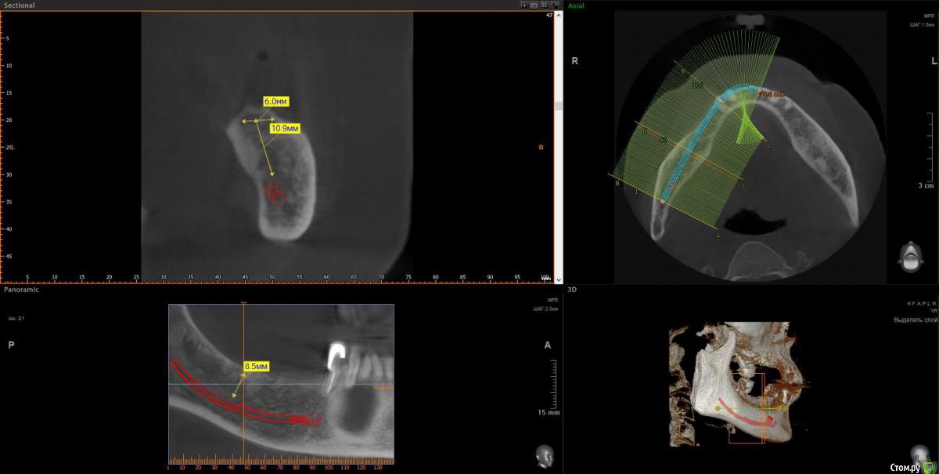
Task: Click the H F A P L R orientation text
Action: coord(920,302)
